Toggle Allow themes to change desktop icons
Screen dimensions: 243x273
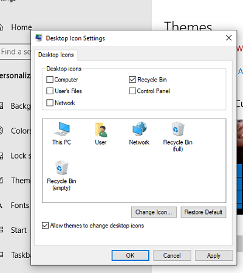(46, 226)
